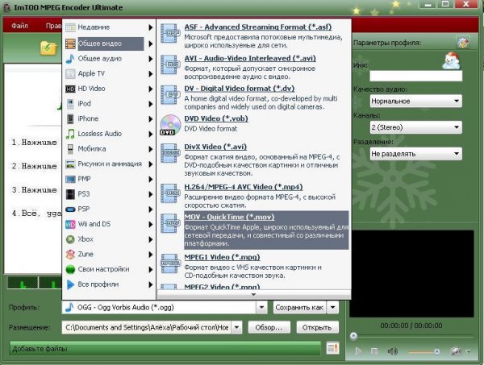Open the arrow beside Сохранить как
Image resolution: width=484 pixels, height=365 pixels.
pyautogui.click(x=332, y=307)
